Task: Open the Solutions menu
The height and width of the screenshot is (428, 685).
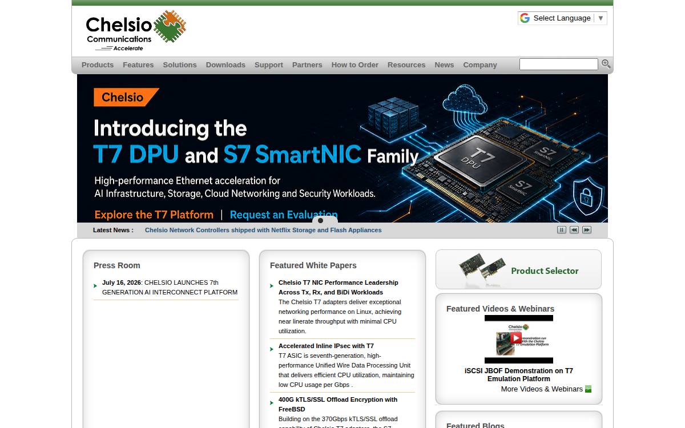Action: tap(180, 65)
